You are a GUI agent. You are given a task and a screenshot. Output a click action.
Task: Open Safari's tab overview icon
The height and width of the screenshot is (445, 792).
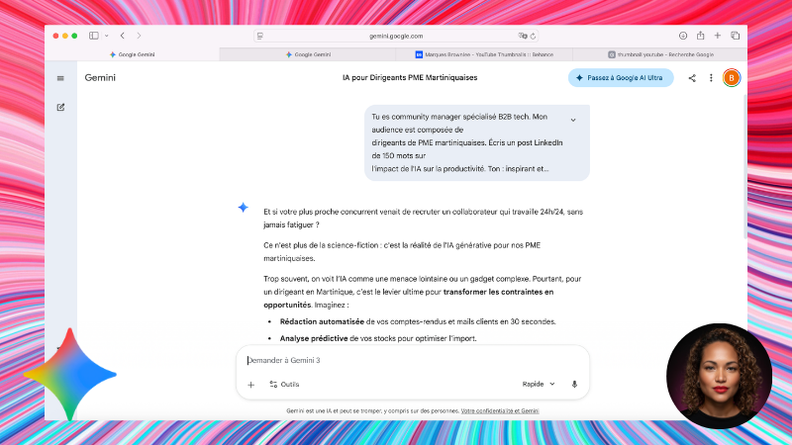(736, 36)
